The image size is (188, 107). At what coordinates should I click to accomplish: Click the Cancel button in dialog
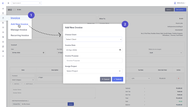[x=105, y=79]
